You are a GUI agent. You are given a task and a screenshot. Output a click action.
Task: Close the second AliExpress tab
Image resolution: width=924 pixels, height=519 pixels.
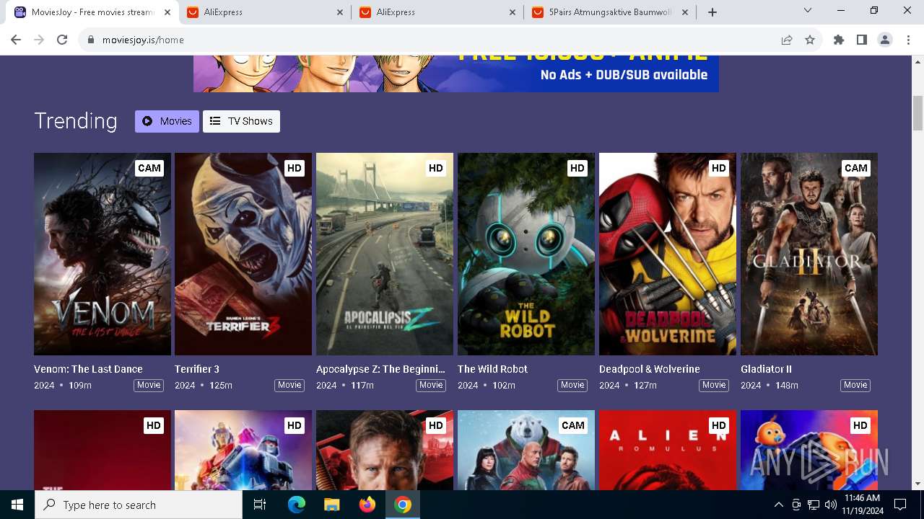click(x=513, y=12)
